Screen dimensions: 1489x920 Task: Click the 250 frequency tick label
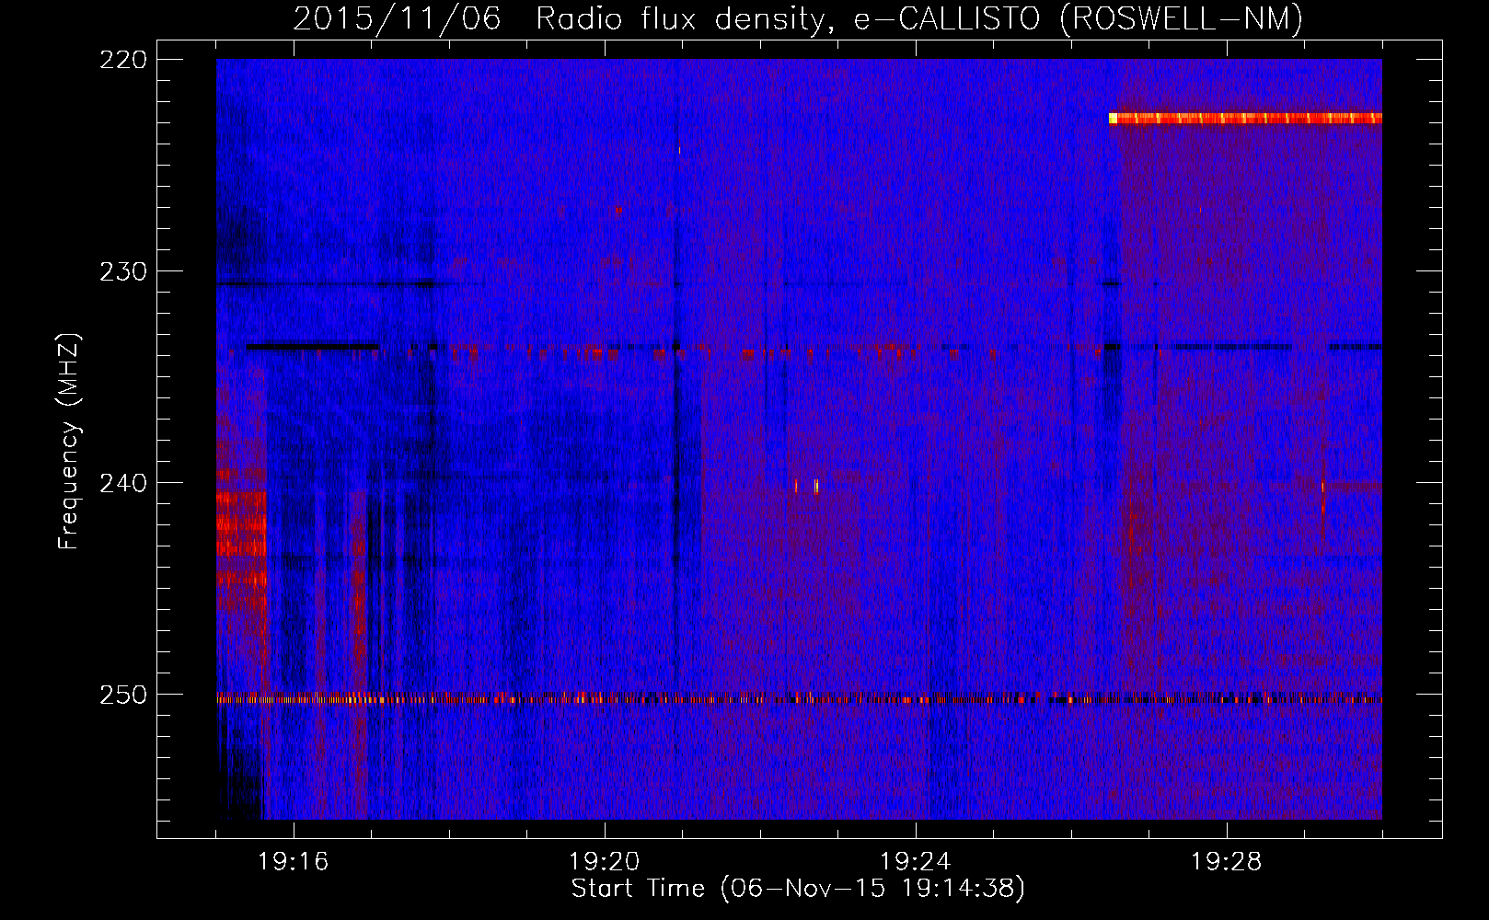coord(123,695)
